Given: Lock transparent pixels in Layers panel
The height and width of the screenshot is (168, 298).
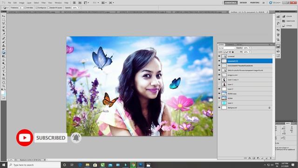Looking at the screenshot, I should (x=224, y=52).
